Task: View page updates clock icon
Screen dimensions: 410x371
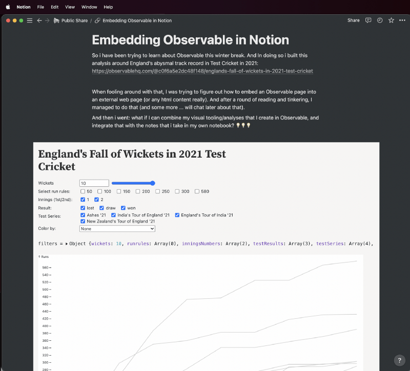Action: (380, 20)
